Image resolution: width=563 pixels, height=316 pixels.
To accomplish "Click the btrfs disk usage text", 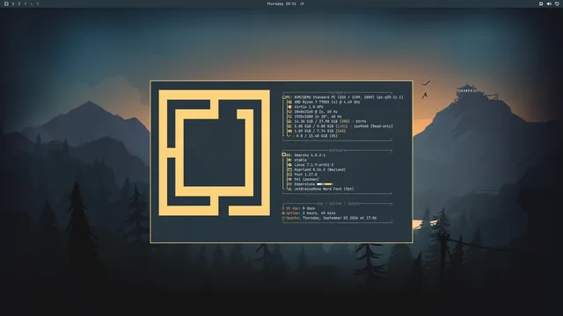I will pyautogui.click(x=331, y=121).
